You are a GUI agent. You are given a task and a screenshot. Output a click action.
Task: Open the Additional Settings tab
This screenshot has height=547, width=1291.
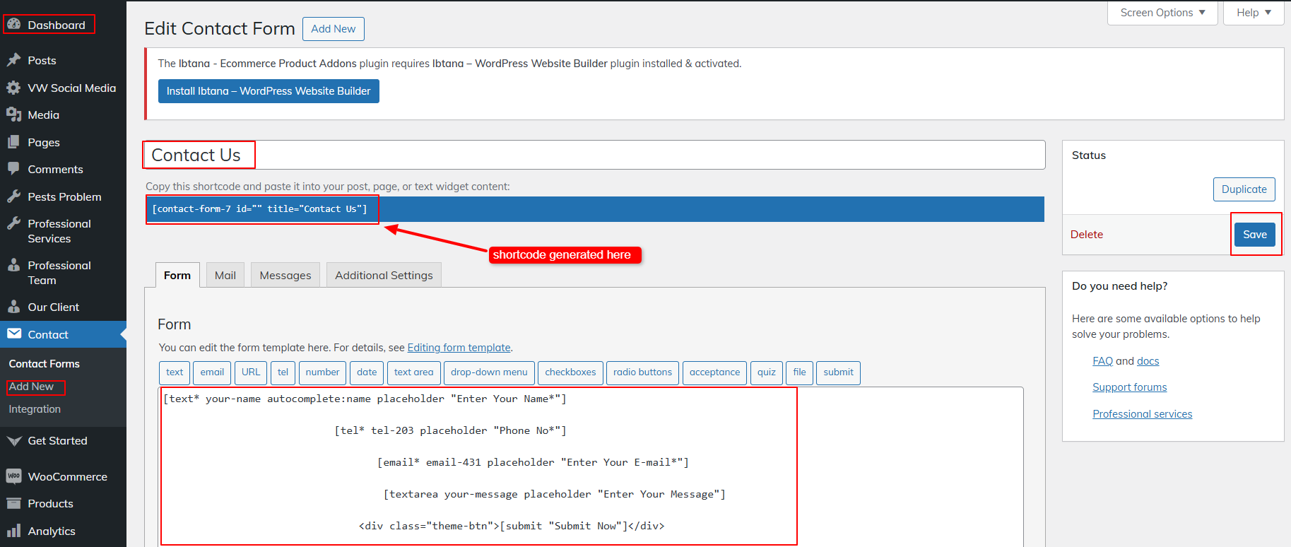pyautogui.click(x=384, y=275)
